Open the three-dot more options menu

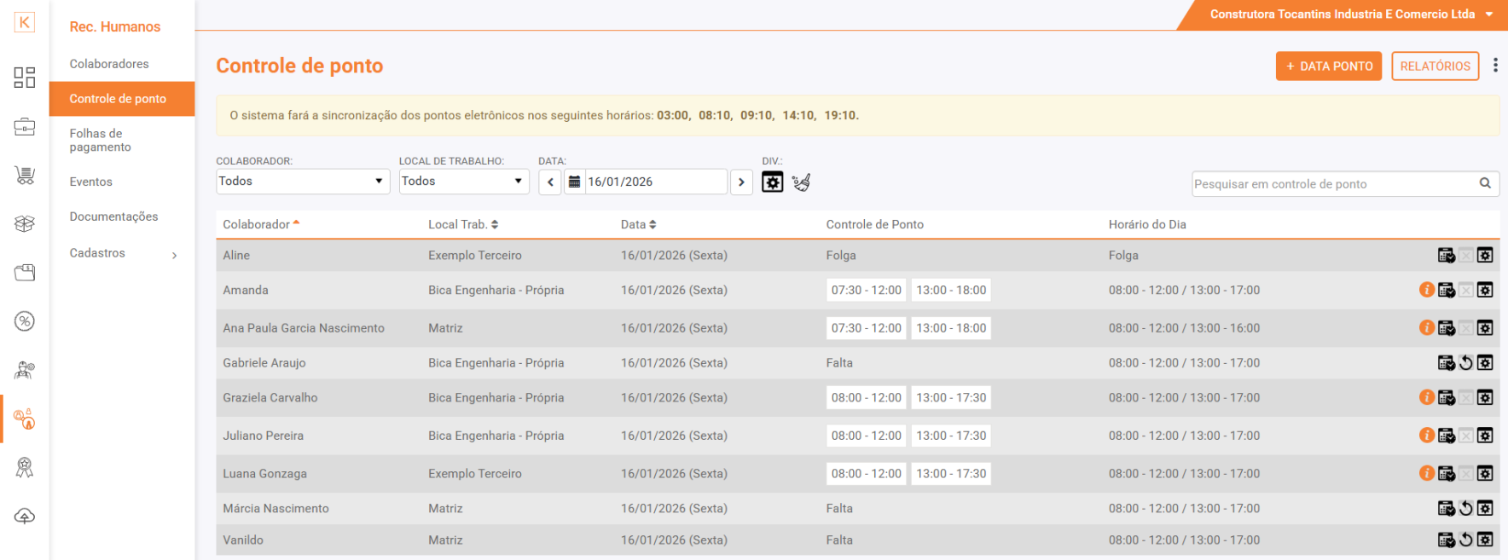pos(1495,66)
